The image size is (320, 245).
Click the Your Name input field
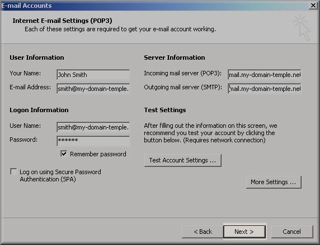tap(93, 75)
